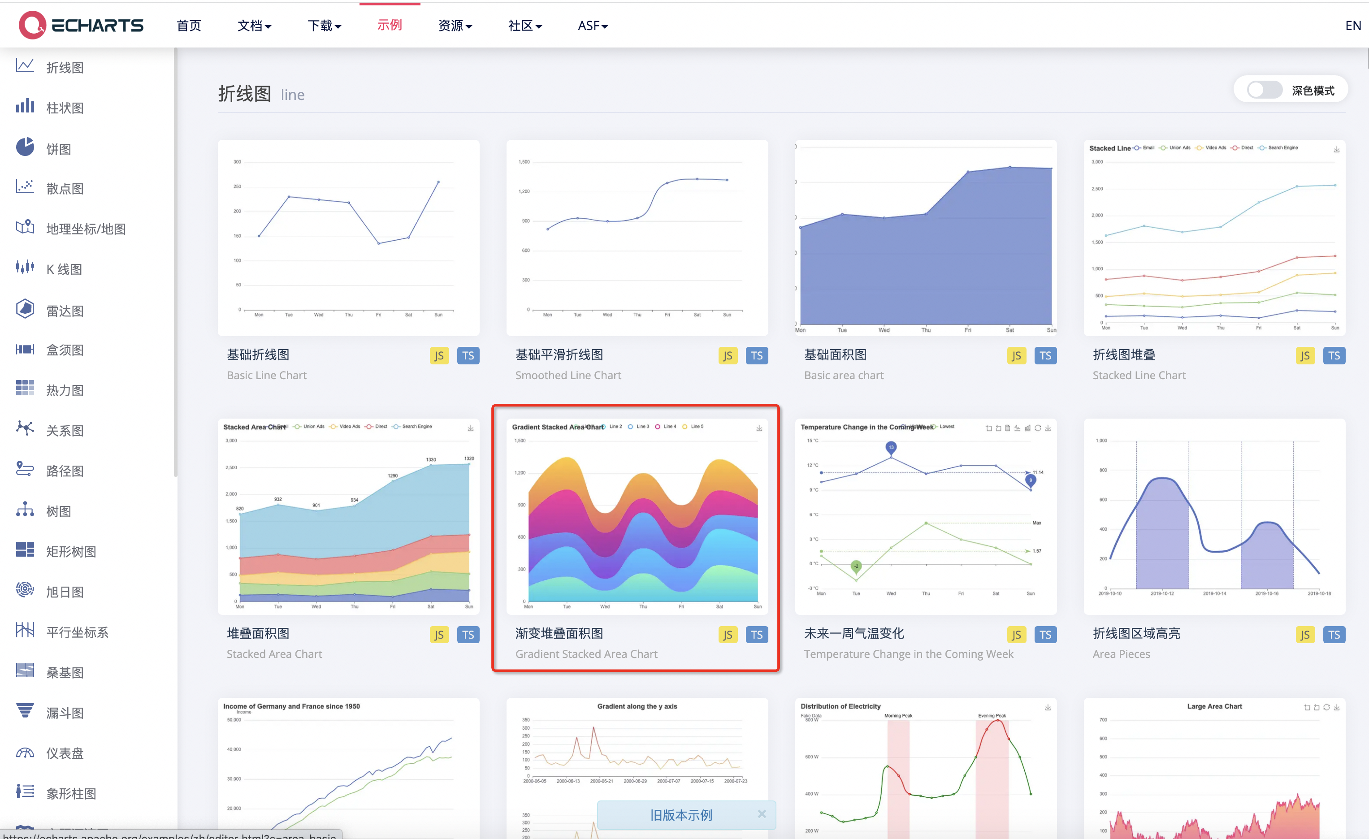
Task: Expand the 文档 dropdown menu
Action: coord(254,26)
